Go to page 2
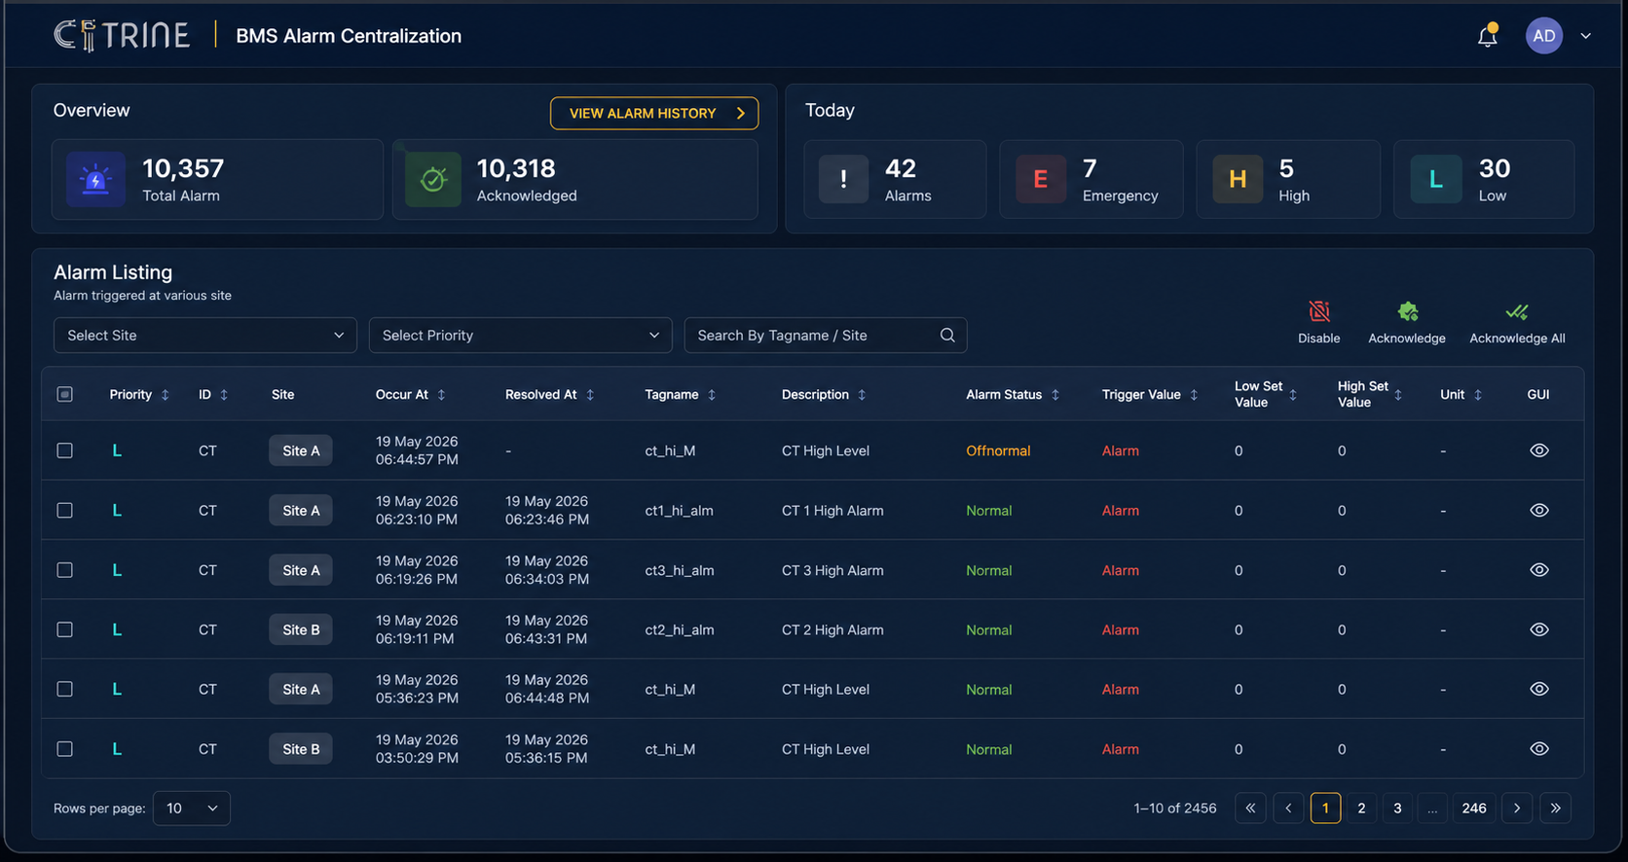 pos(1361,808)
